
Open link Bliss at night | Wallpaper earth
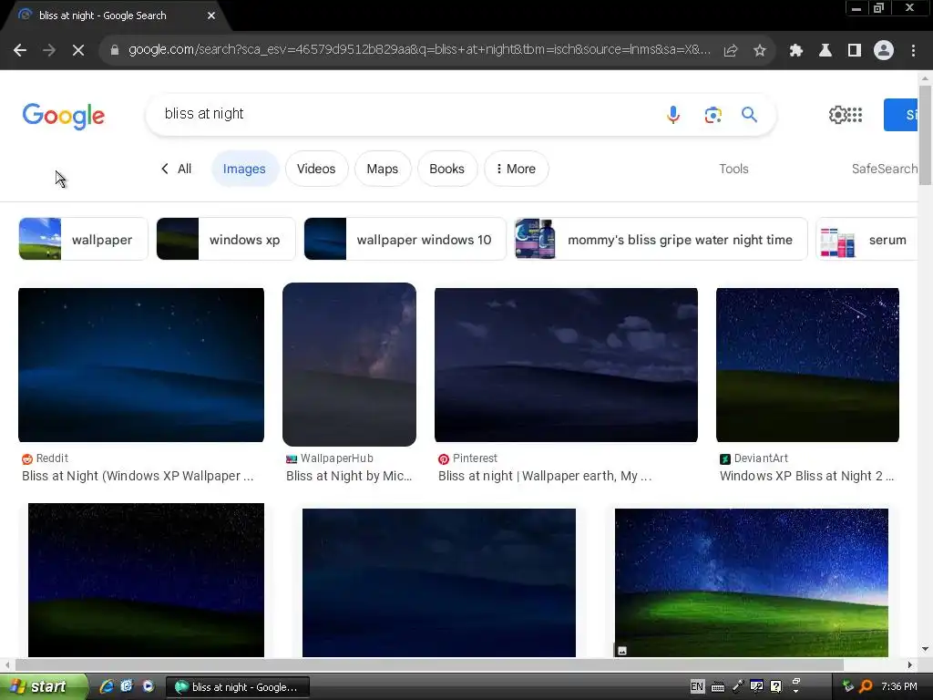coord(545,476)
